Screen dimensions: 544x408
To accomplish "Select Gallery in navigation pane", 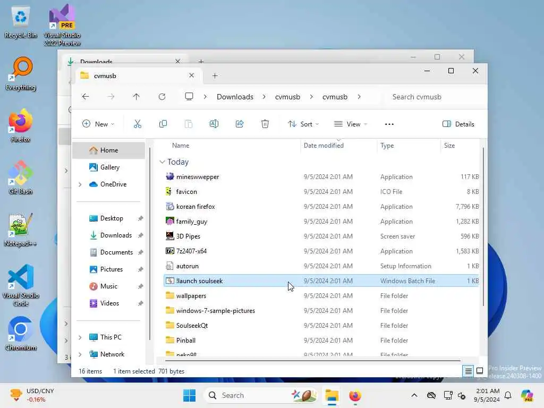I will (x=108, y=167).
